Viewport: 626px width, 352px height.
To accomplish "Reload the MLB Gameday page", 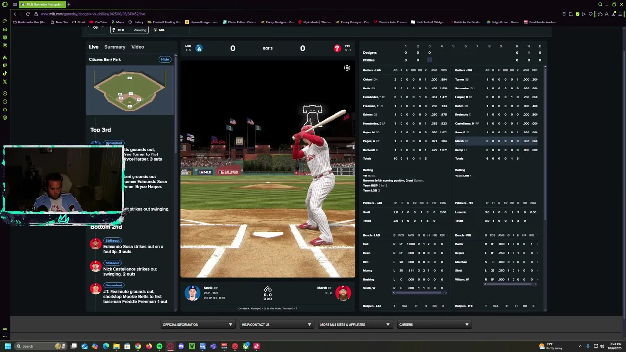I will click(28, 14).
